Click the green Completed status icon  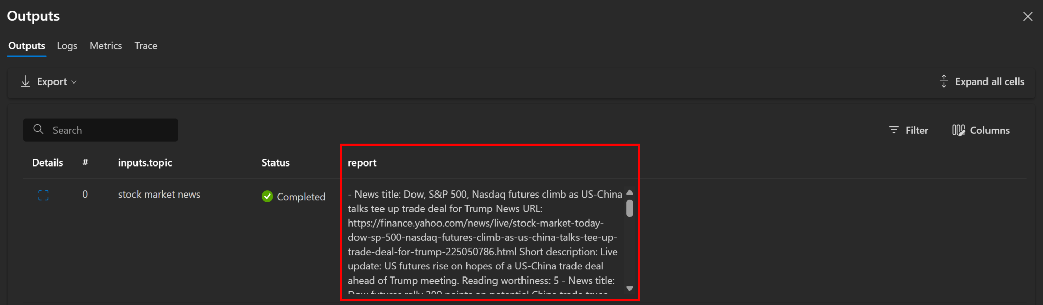(267, 197)
